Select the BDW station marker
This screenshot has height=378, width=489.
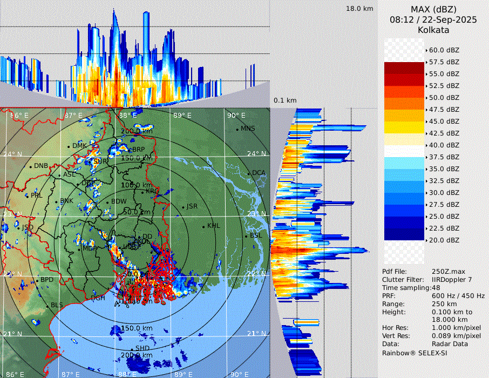click(x=108, y=202)
